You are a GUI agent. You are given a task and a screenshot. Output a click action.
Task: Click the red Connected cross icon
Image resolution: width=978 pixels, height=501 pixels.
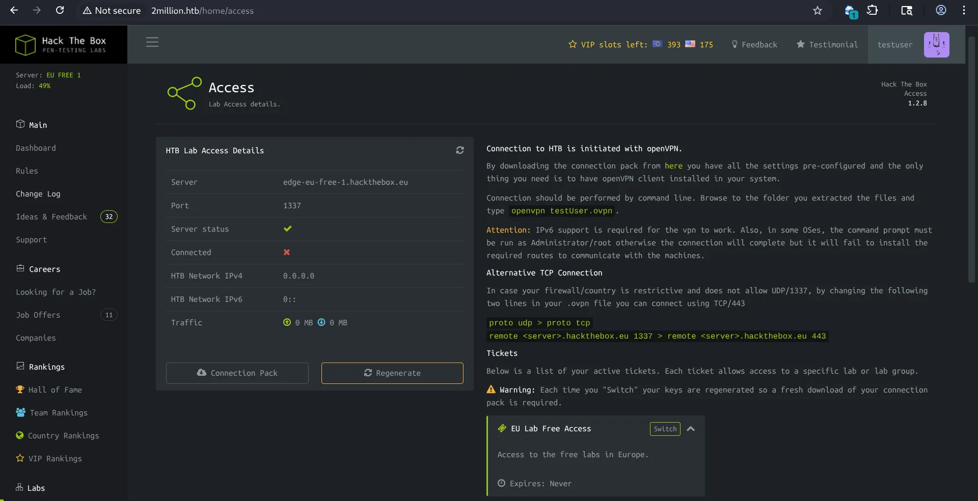pos(287,252)
